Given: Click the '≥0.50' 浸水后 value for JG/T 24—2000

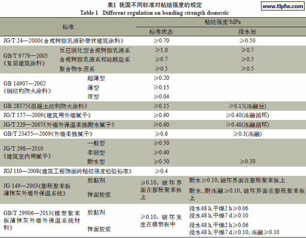Looking at the screenshot, I should coord(248,41).
